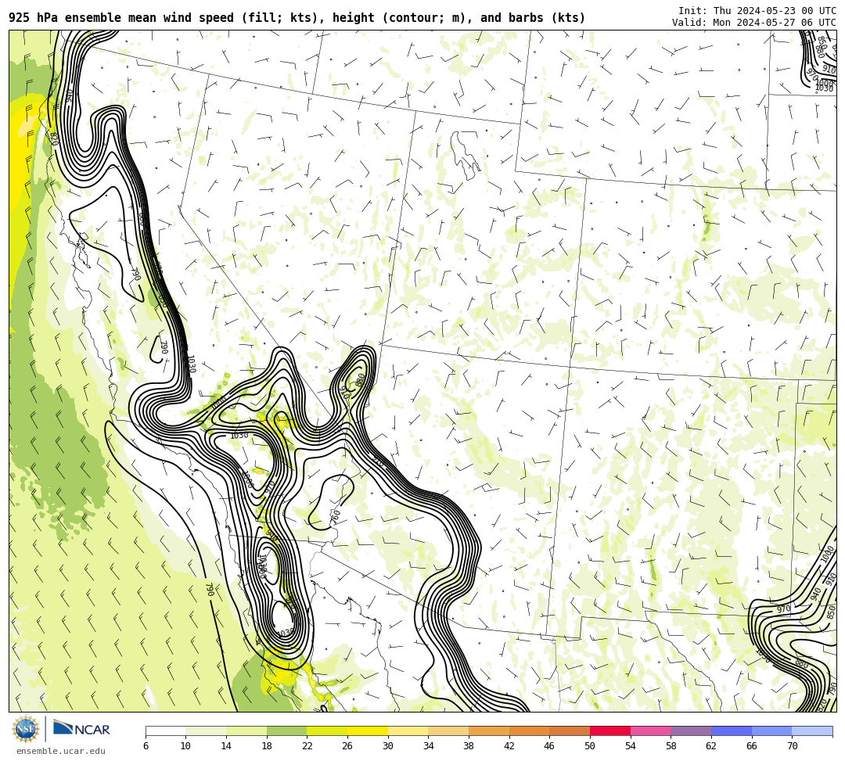Click the yellow 26-30 kts color swatch

pos(368,730)
